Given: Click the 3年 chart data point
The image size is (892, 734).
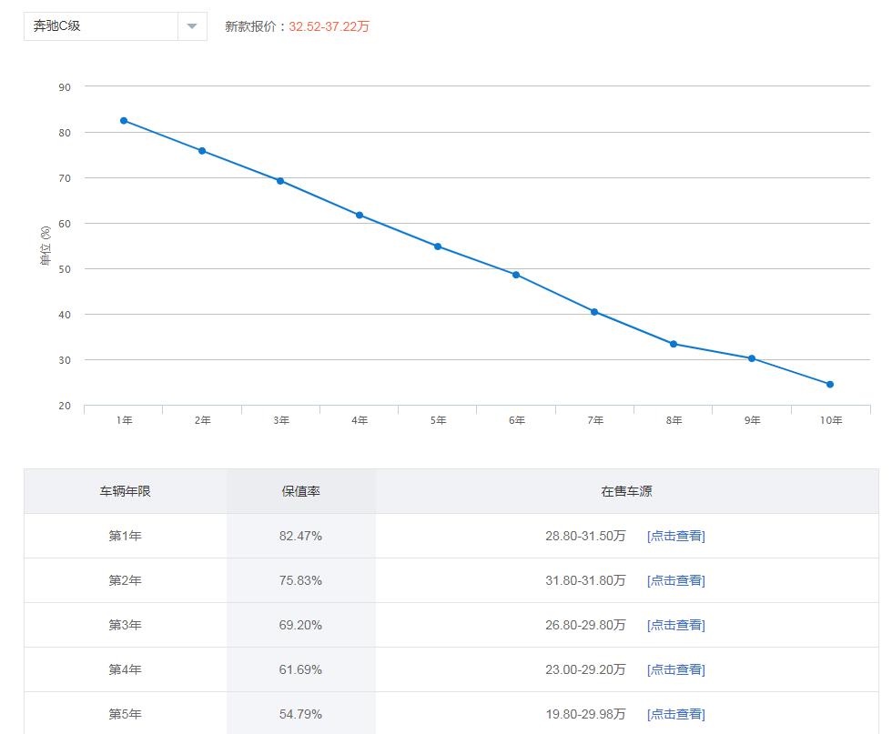Looking at the screenshot, I should [280, 181].
